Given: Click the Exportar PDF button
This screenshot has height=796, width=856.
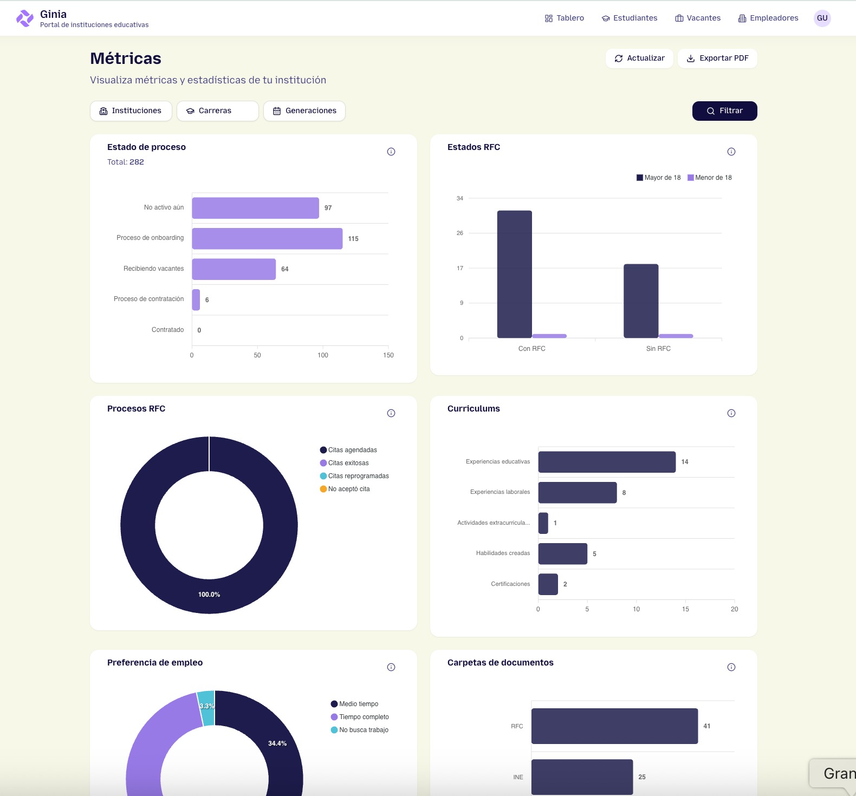Looking at the screenshot, I should (717, 58).
